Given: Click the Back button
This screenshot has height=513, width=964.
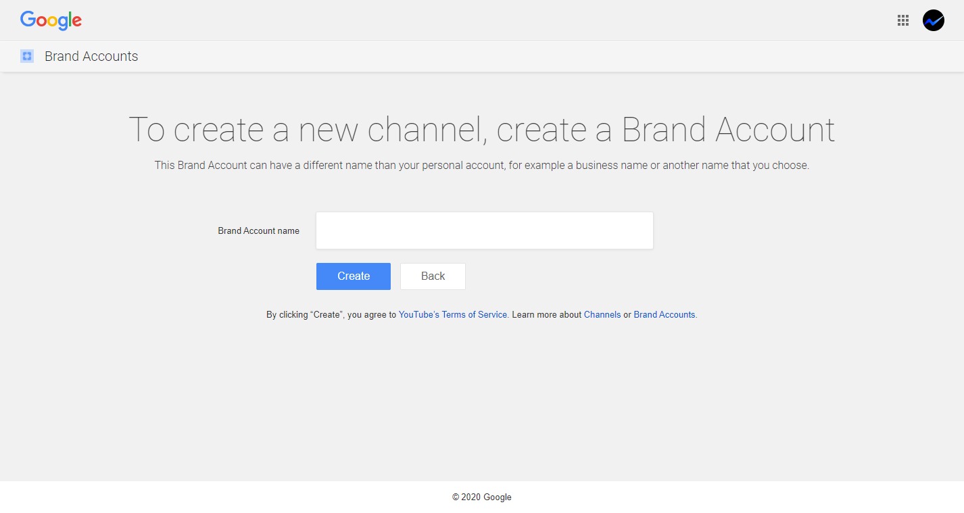Looking at the screenshot, I should coord(433,276).
